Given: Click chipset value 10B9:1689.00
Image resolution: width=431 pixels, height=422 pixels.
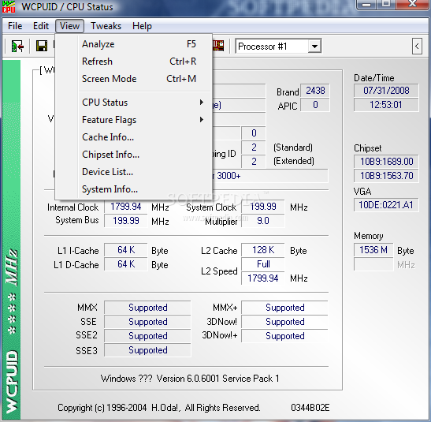Looking at the screenshot, I should (x=386, y=162).
